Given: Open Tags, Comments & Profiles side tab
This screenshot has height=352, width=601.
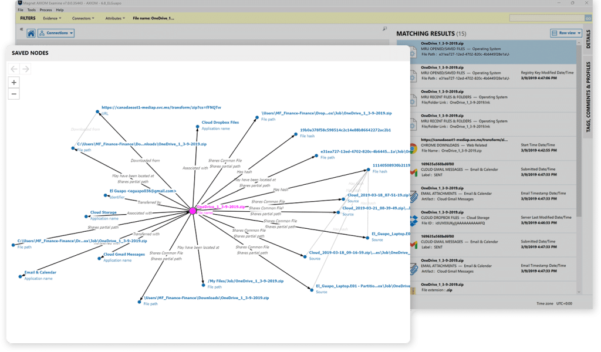Looking at the screenshot, I should 589,97.
